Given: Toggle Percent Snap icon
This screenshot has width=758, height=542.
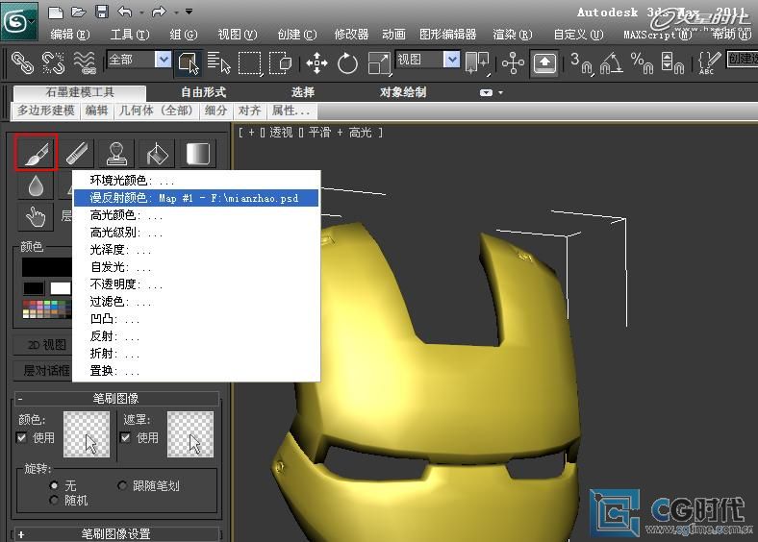Looking at the screenshot, I should point(642,63).
